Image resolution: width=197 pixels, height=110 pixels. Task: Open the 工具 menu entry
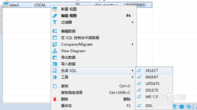point(94,77)
